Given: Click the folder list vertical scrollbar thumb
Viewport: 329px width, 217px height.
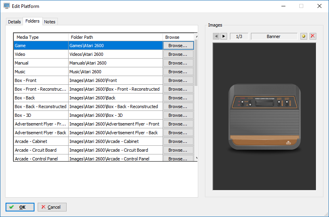Looking at the screenshot, I should 196,63.
